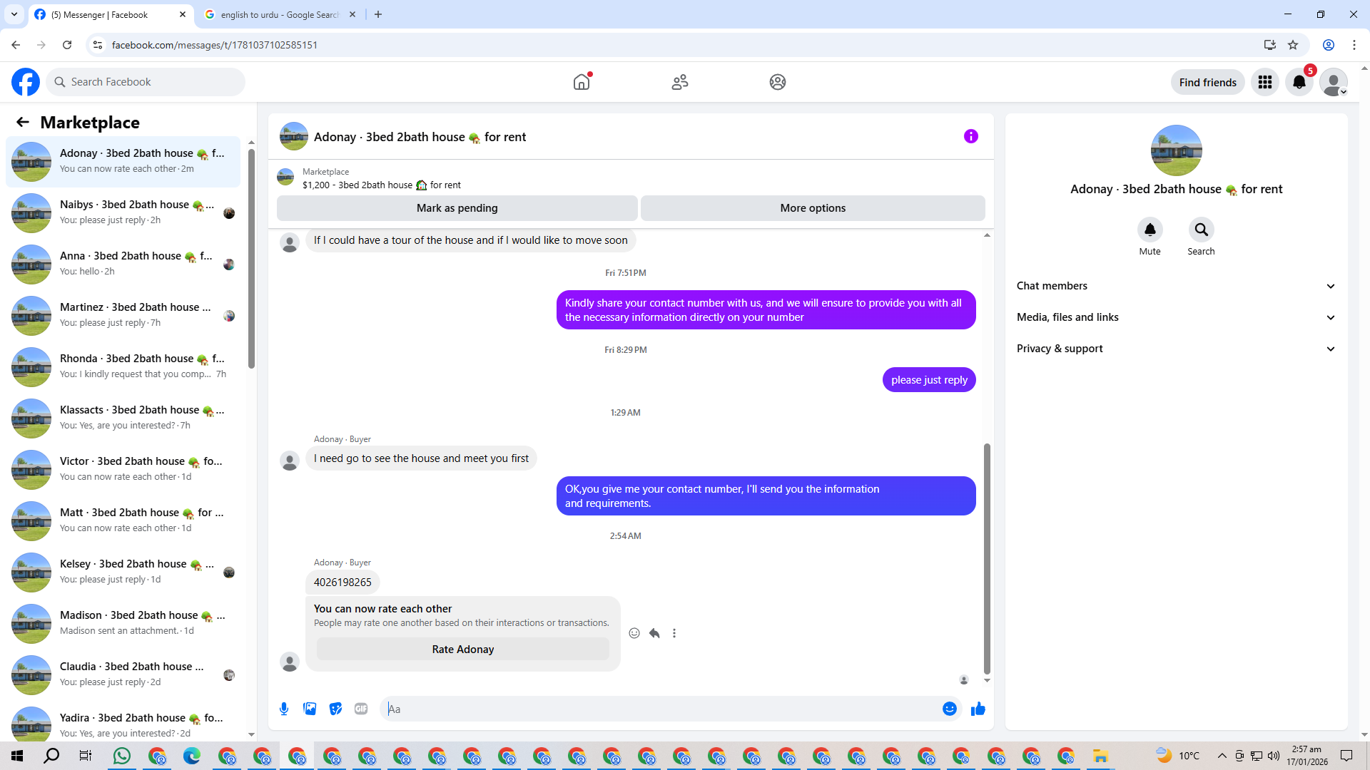The image size is (1370, 770).
Task: Open the GIF picker icon
Action: coord(361,709)
